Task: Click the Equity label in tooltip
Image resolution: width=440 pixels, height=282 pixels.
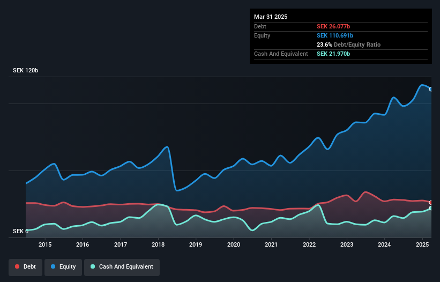Action: [x=262, y=35]
